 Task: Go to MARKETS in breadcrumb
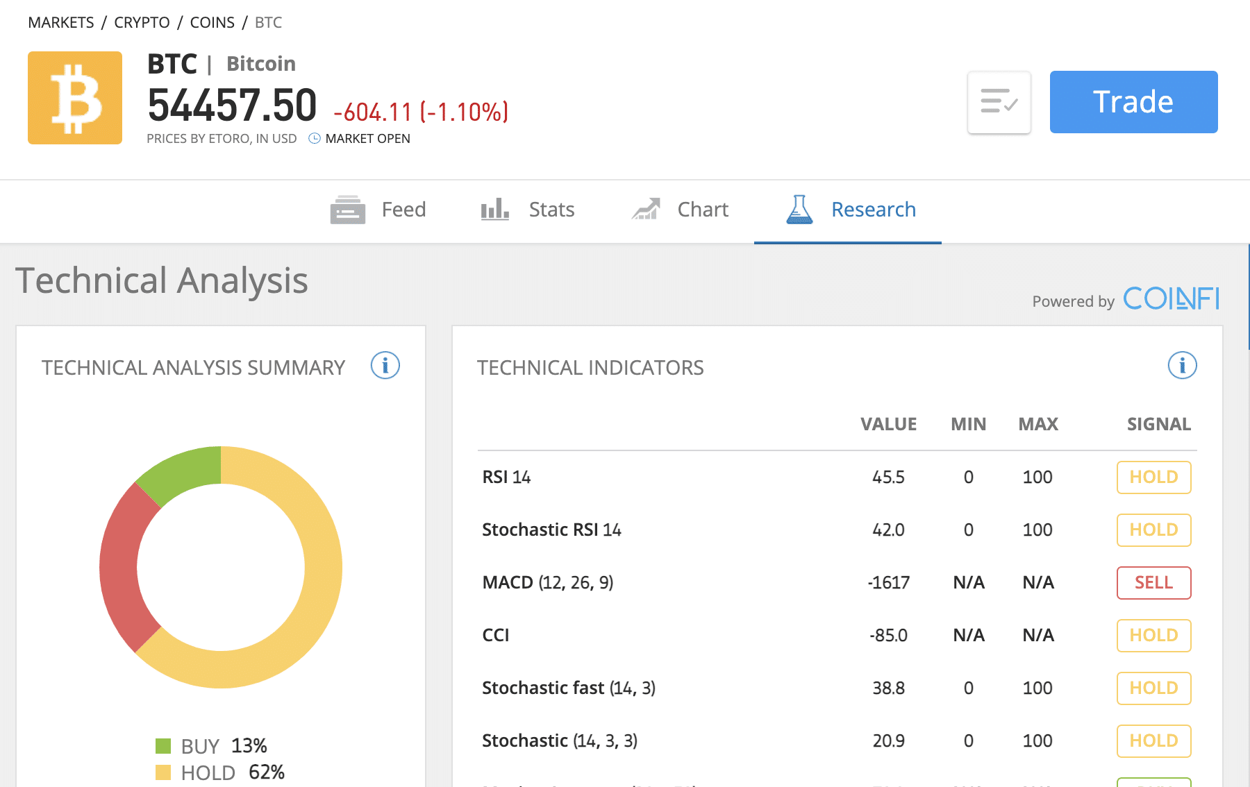pyautogui.click(x=61, y=22)
